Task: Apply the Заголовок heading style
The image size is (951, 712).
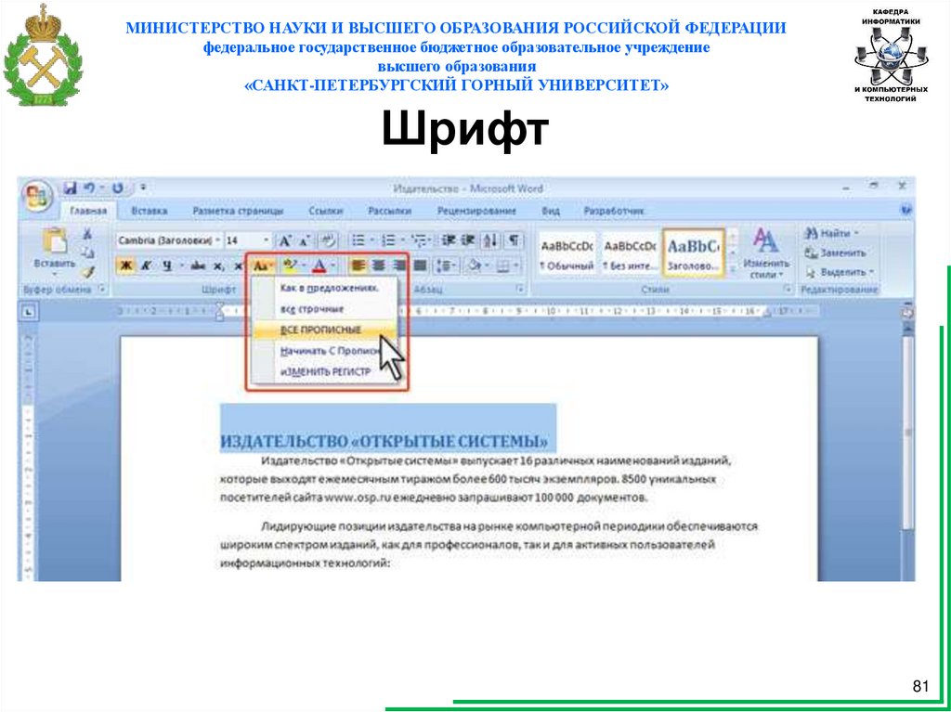Action: click(693, 253)
